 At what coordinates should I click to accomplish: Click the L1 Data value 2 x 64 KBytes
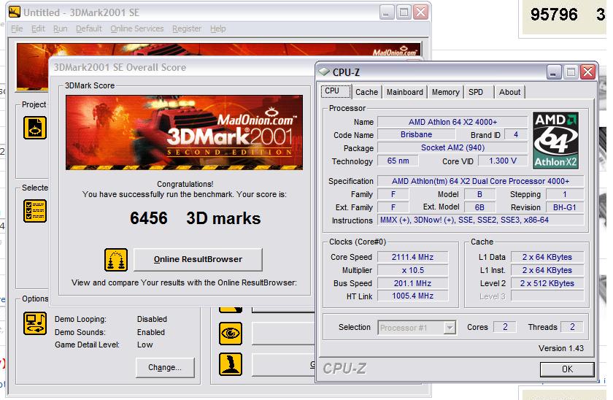pos(547,257)
